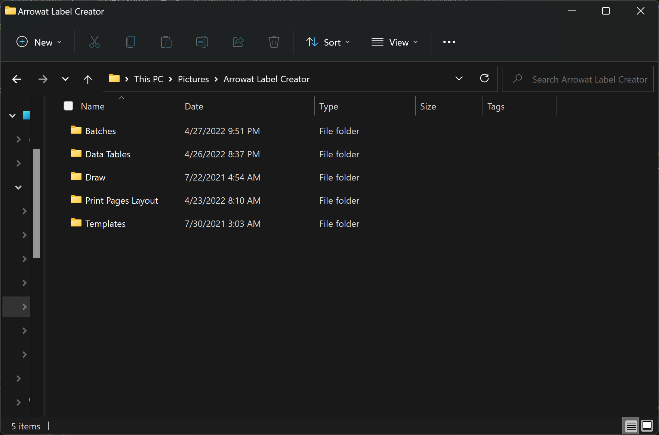Image resolution: width=659 pixels, height=435 pixels.
Task: Click the Share icon in toolbar
Action: click(x=238, y=42)
